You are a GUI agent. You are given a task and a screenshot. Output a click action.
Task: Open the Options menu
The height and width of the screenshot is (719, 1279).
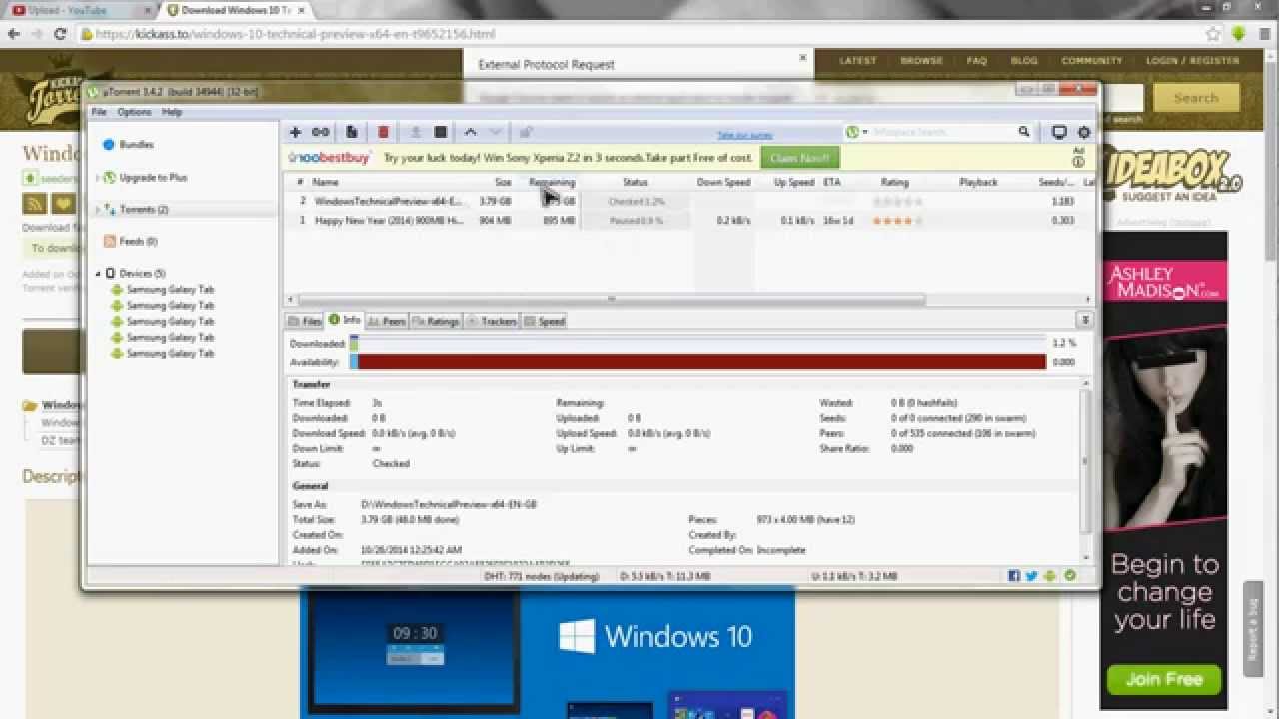tap(134, 112)
